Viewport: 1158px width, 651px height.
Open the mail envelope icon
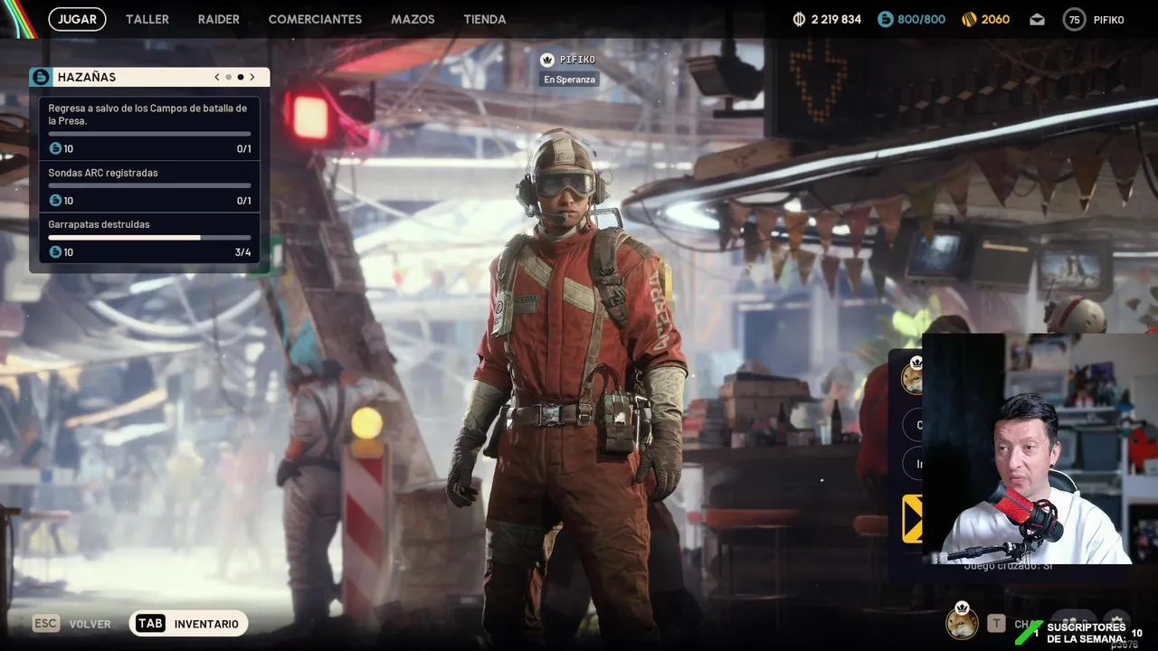(x=1037, y=19)
